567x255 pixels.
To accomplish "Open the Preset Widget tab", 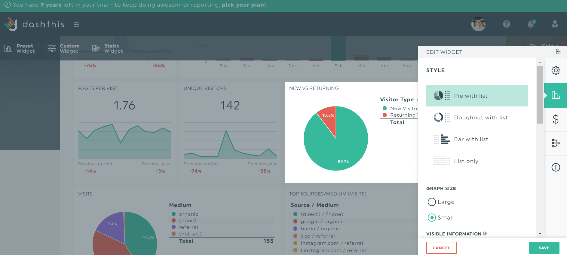I will click(x=20, y=48).
